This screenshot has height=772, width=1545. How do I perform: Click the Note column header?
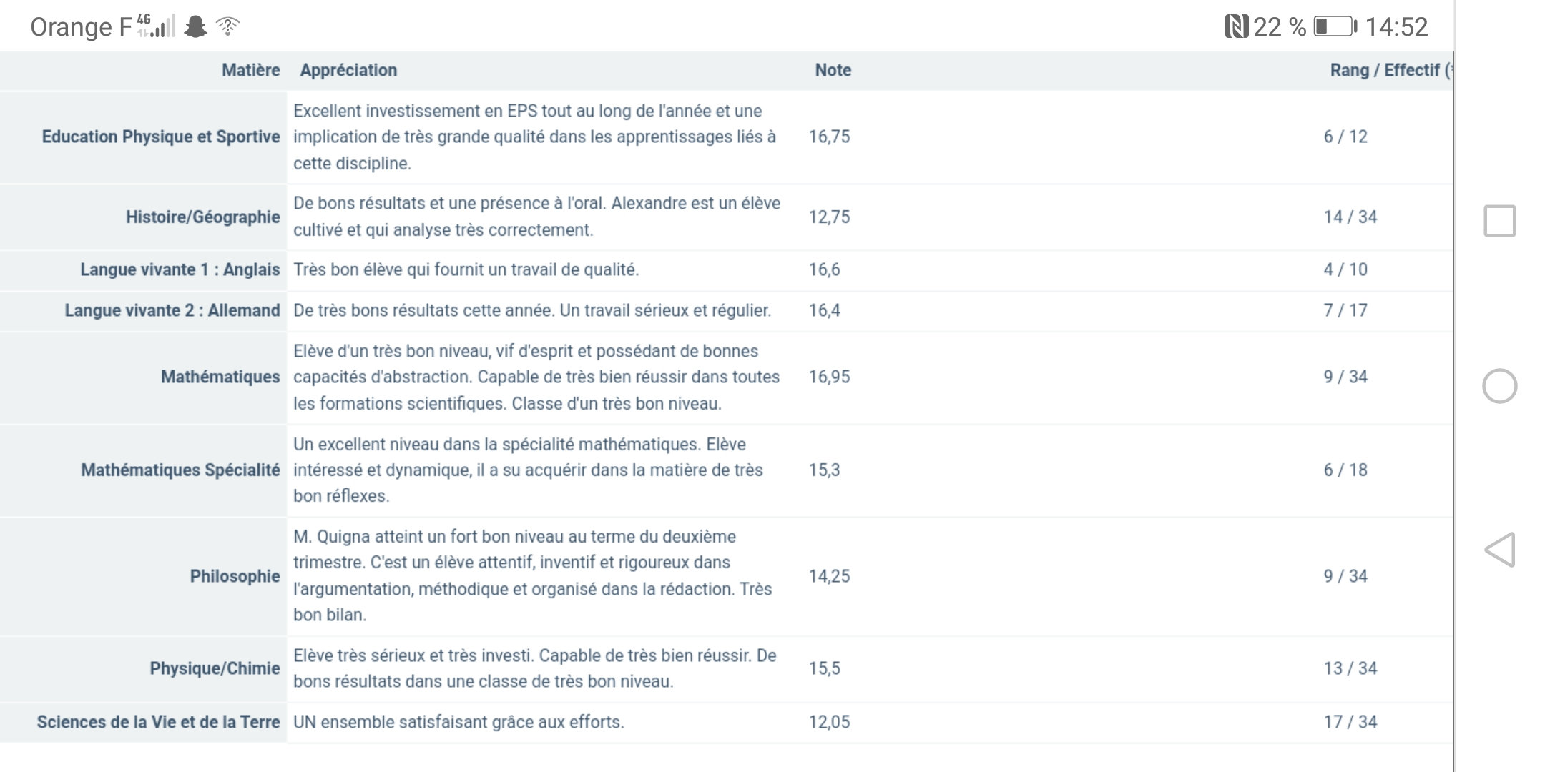(x=833, y=70)
